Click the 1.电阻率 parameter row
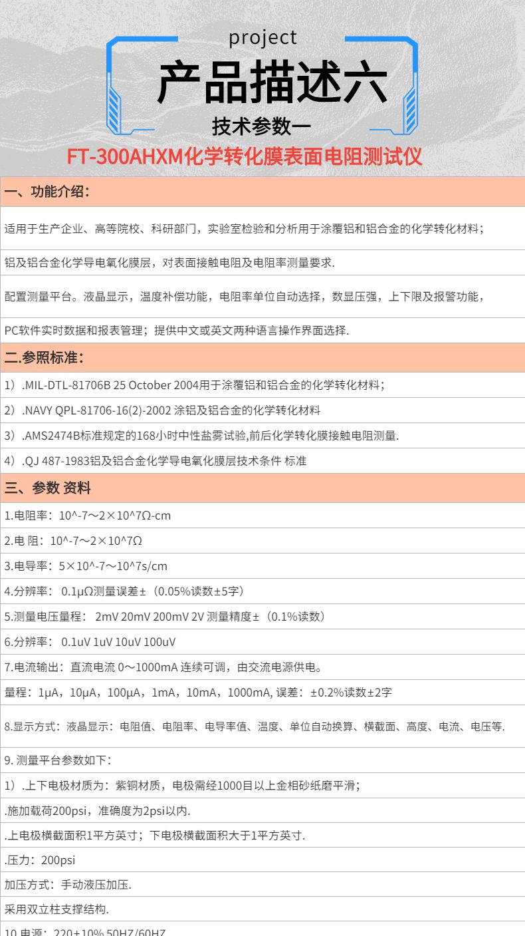 click(x=262, y=515)
